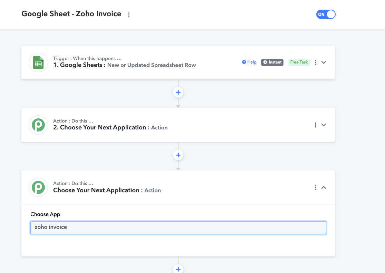The image size is (385, 273).
Task: Click the Instant badge
Action: pos(272,62)
